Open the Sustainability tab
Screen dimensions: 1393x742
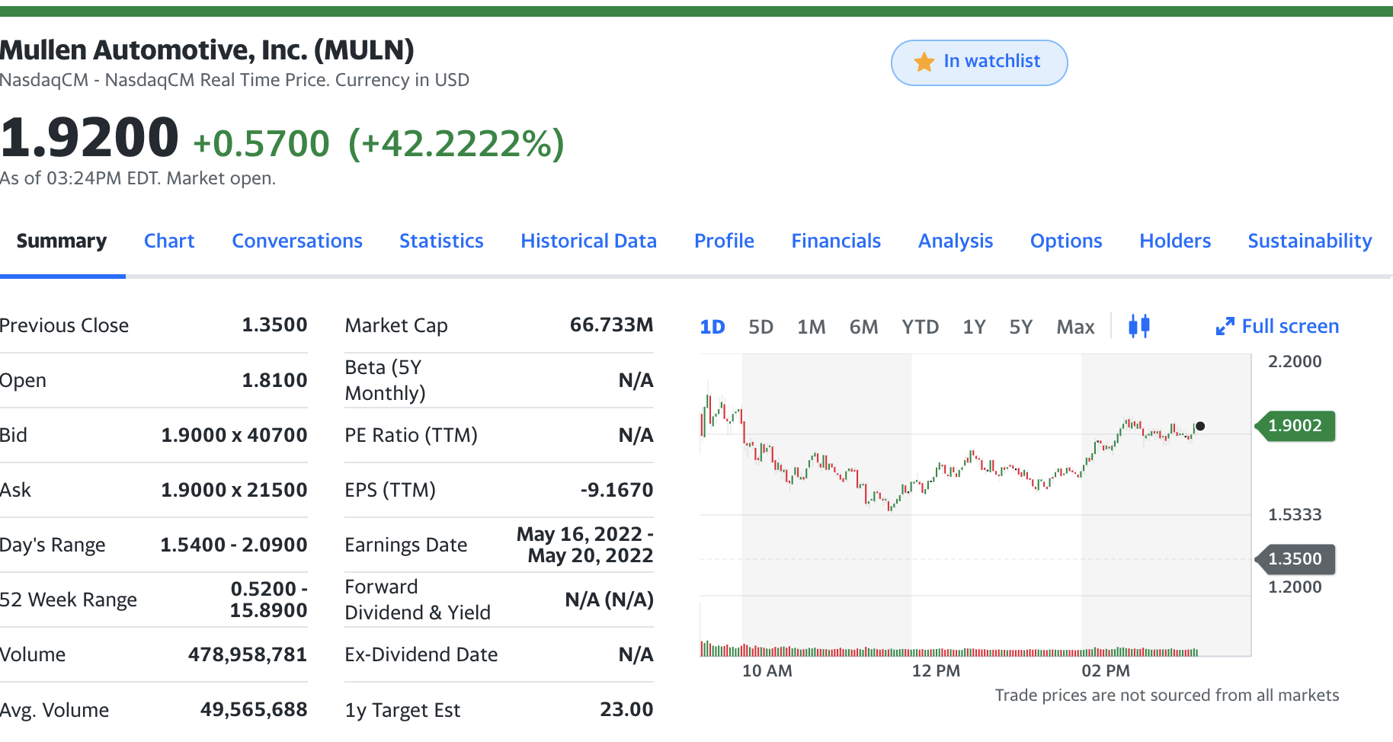[x=1309, y=241]
